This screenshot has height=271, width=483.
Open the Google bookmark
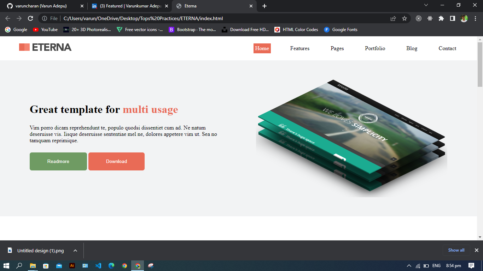(x=16, y=30)
